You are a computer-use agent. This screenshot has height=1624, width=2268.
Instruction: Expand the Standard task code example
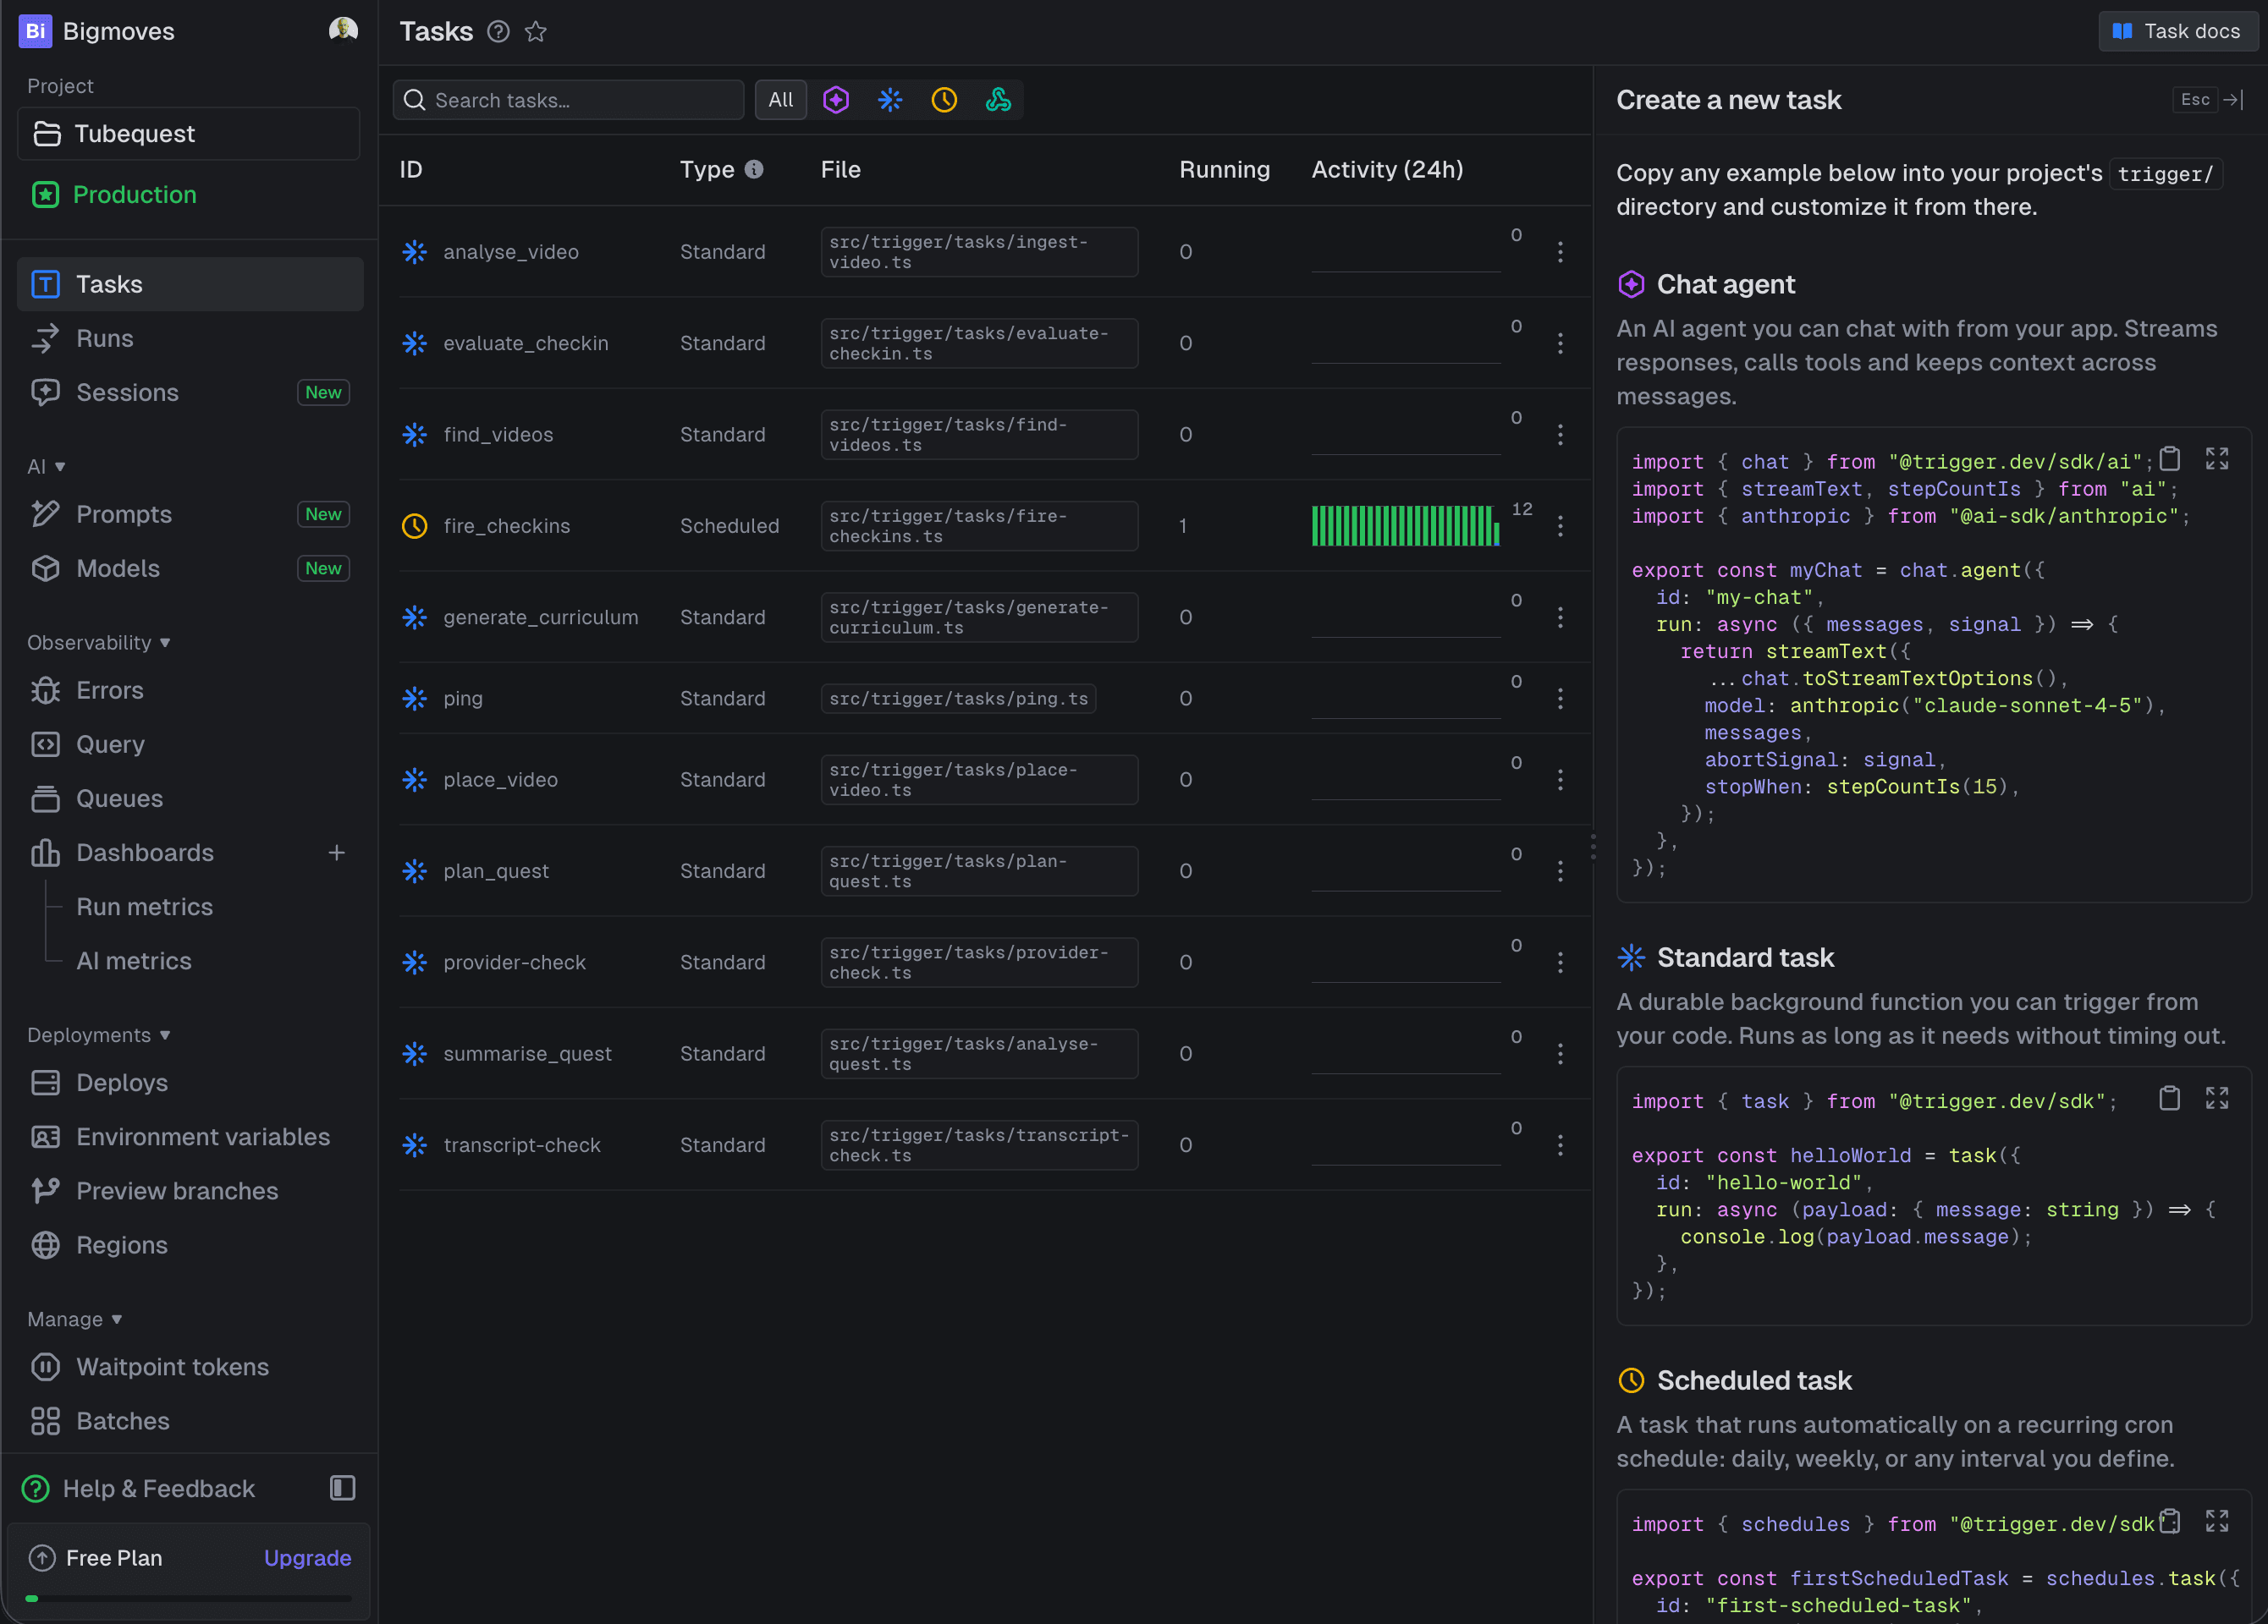[2217, 1099]
